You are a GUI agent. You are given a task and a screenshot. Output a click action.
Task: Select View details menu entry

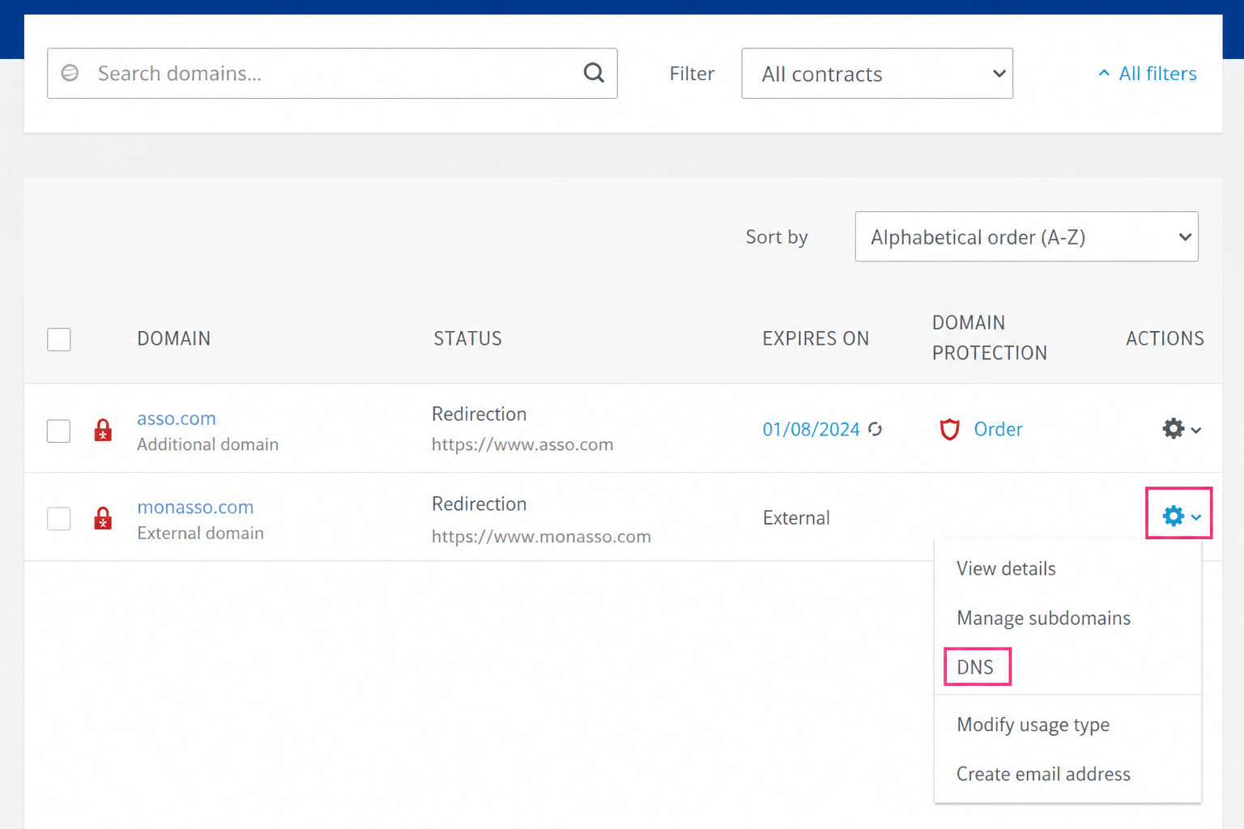pyautogui.click(x=1006, y=568)
